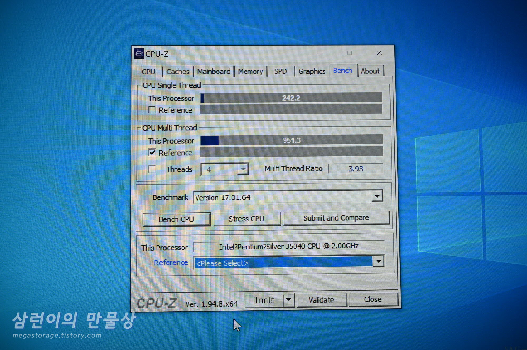Click the Validate button
Image resolution: width=527 pixels, height=350 pixels.
tap(321, 300)
